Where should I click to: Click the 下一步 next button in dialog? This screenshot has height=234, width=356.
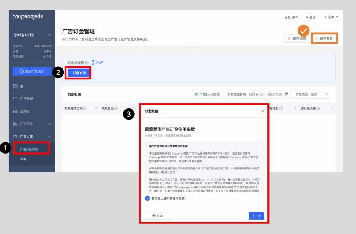click(257, 216)
